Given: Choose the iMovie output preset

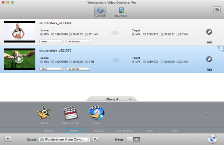Looking at the screenshot, I should pos(44,115).
